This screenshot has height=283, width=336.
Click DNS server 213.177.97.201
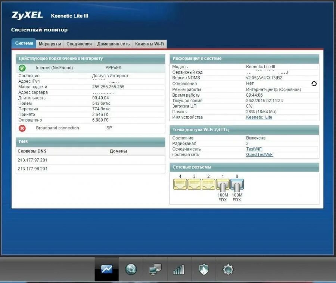[32, 160]
